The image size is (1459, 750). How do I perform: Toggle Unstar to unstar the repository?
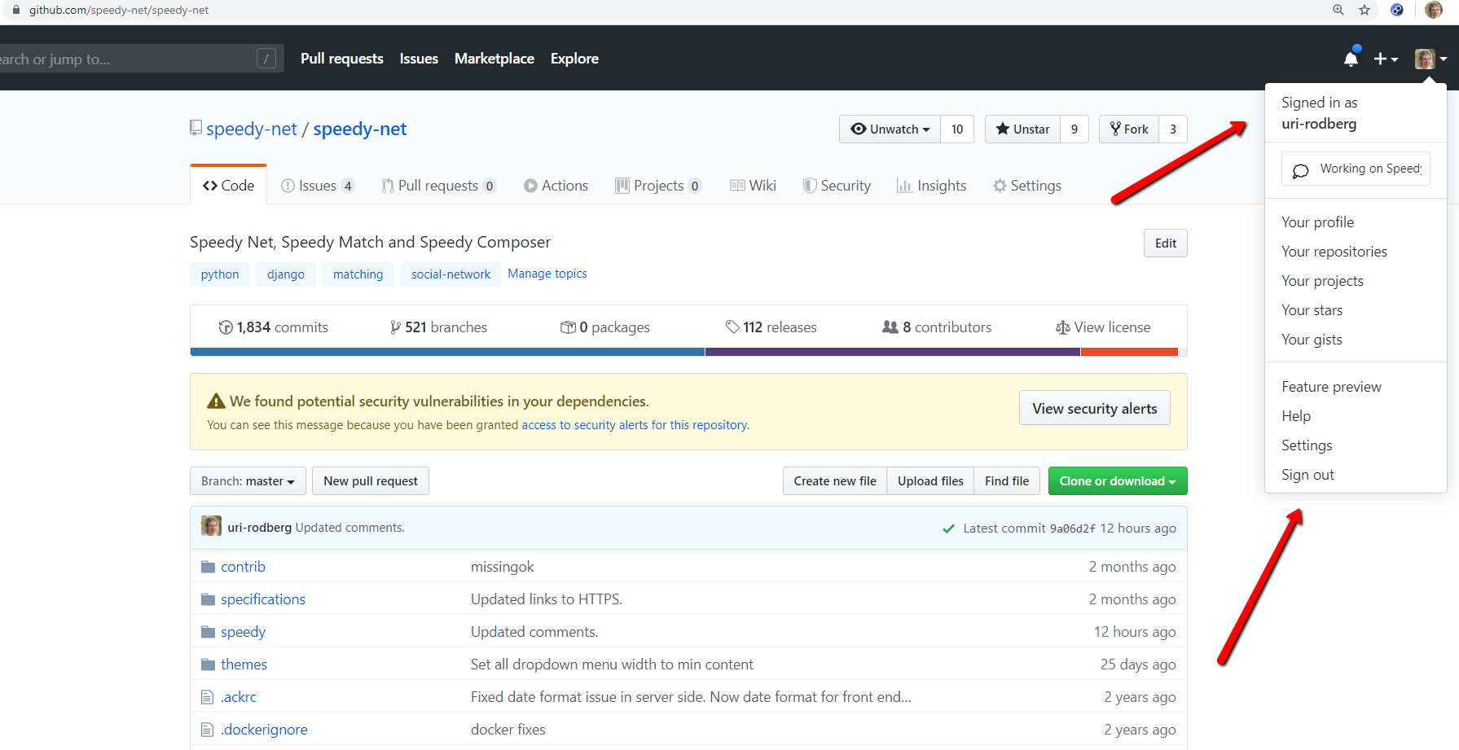[x=1022, y=129]
